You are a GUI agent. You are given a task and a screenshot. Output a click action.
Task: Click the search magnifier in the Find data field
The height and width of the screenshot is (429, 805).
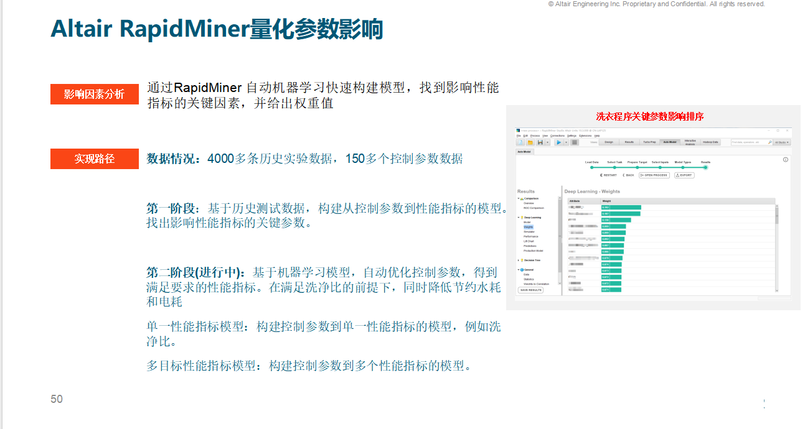tap(770, 142)
